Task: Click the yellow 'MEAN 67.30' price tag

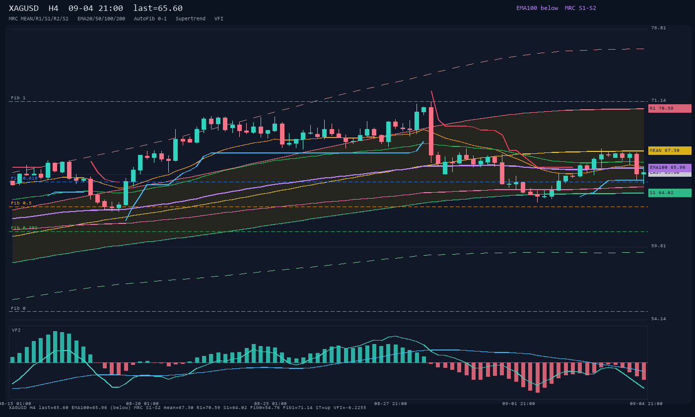Action: [x=670, y=150]
